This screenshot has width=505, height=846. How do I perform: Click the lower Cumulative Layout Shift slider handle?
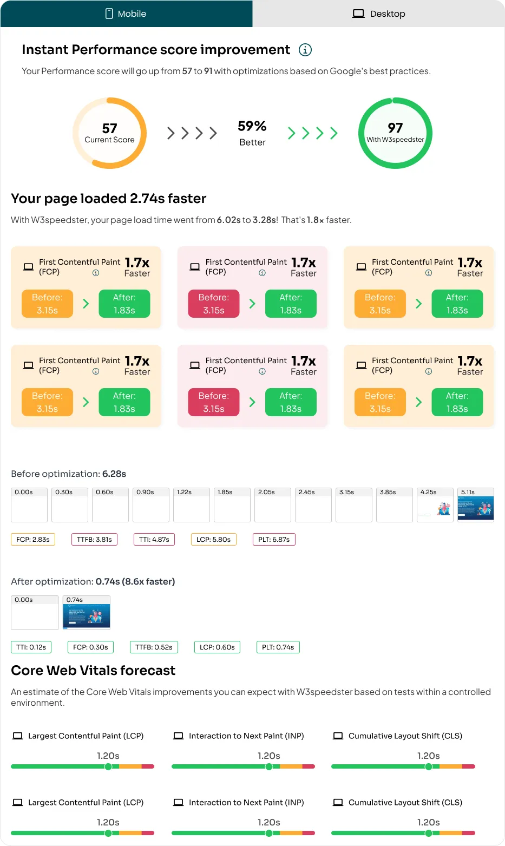pos(429,833)
